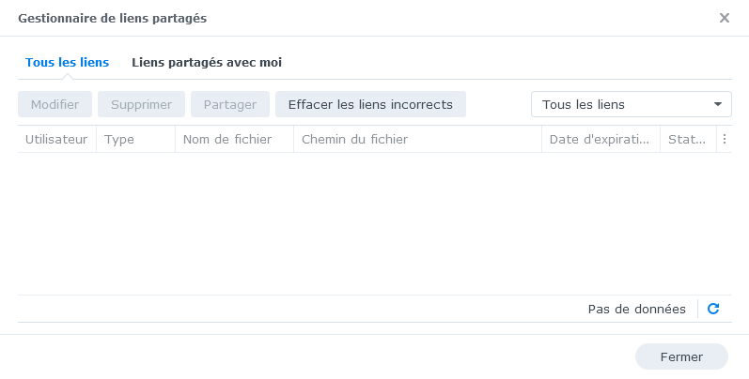Open the "Liens partagés avec moi" tab
The height and width of the screenshot is (379, 749).
coord(207,63)
